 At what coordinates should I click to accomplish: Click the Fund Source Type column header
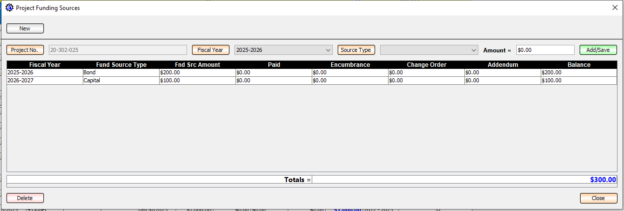tap(121, 65)
